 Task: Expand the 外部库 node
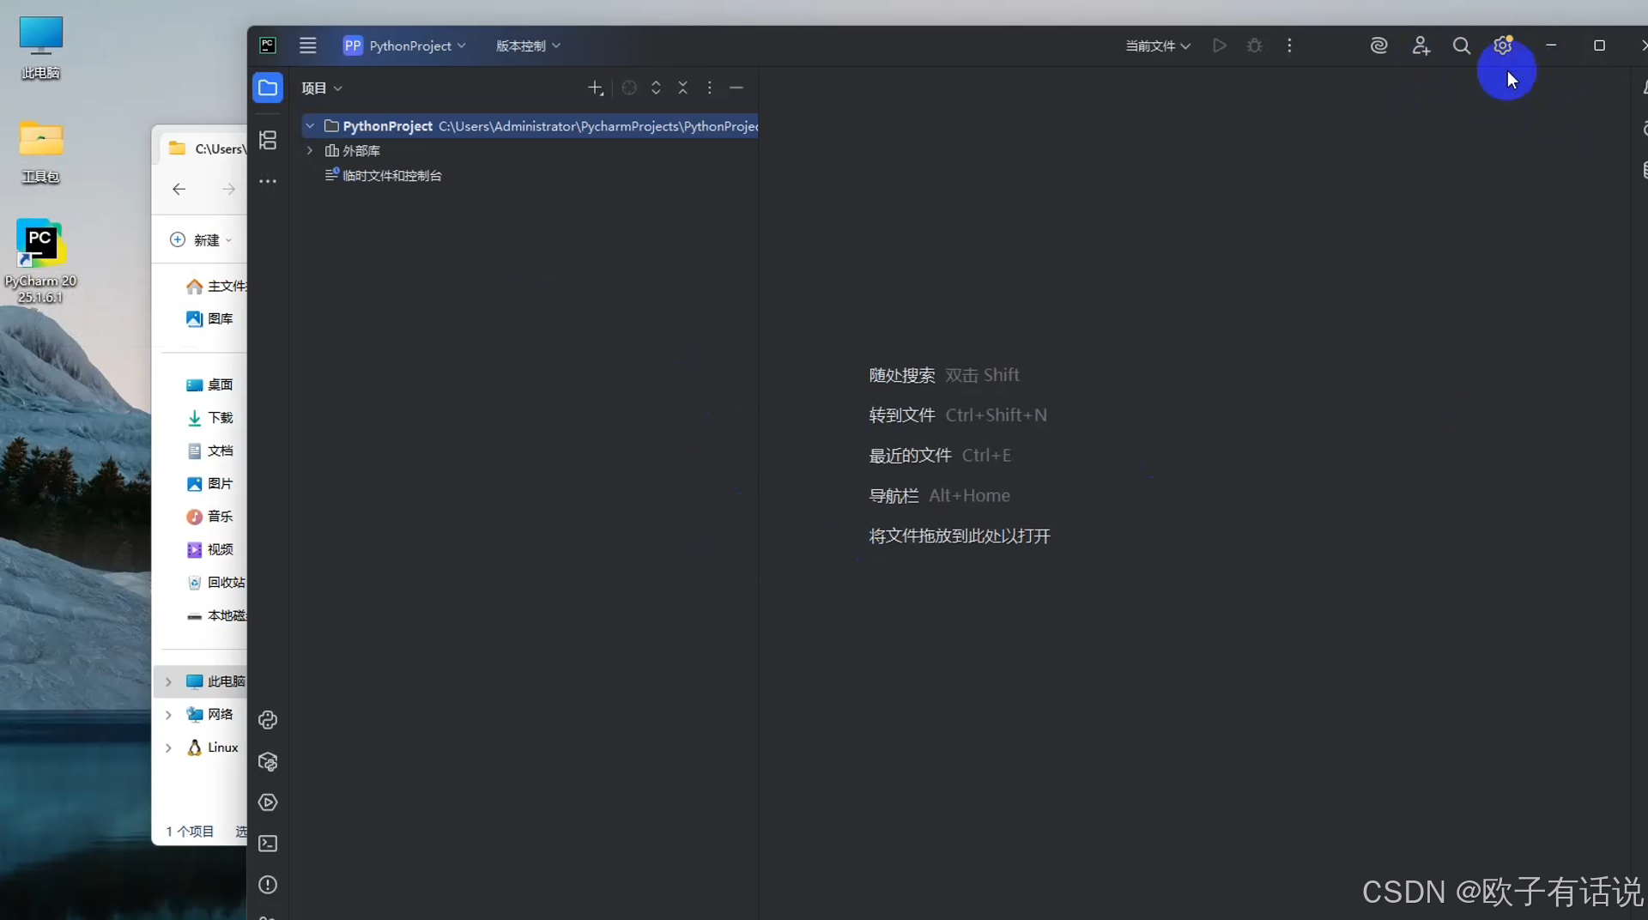[x=310, y=150]
